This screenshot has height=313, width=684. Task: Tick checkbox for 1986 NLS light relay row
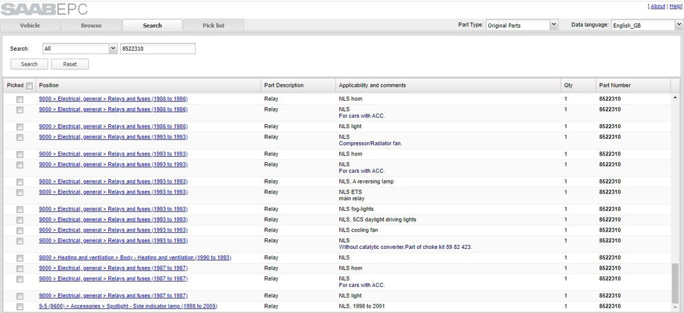[19, 127]
